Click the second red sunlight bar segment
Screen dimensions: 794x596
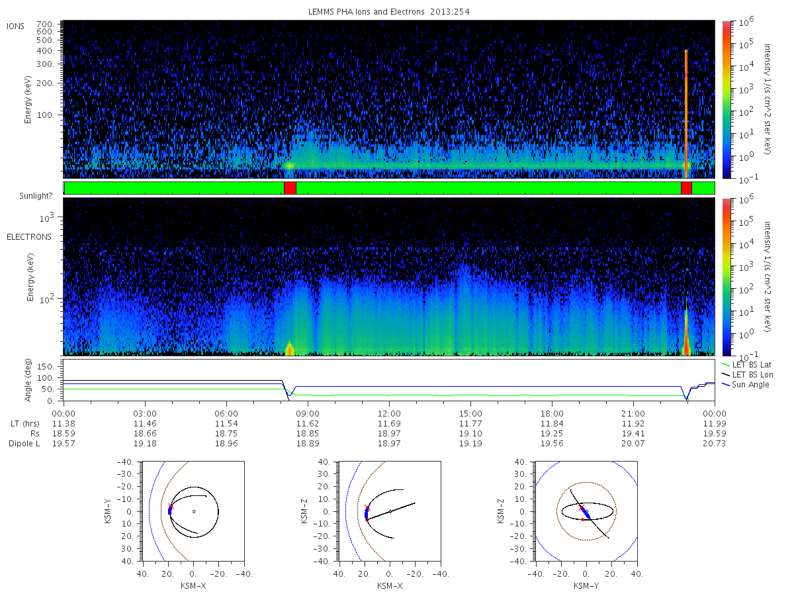click(686, 188)
